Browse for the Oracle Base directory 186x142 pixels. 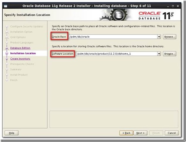coord(170,37)
